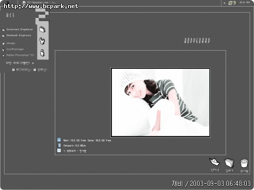
Task: Click the disk free space widget icon
Action: coord(59,140)
